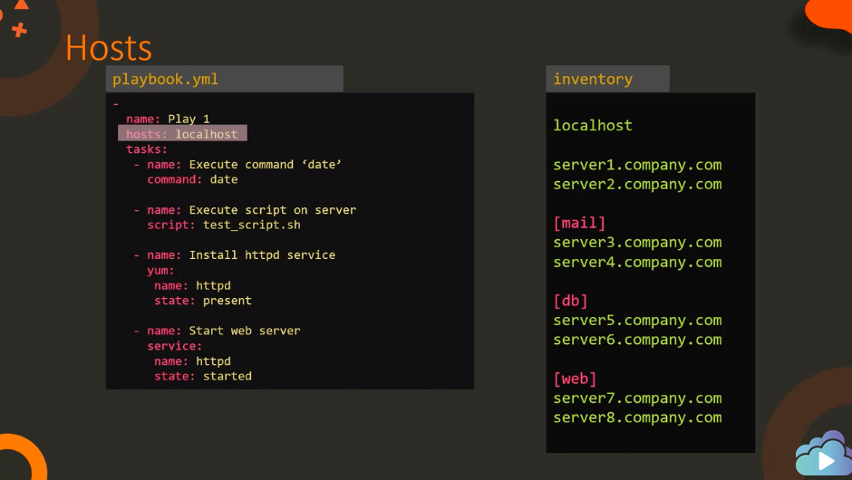
Task: Click the 'name: Play 1' line
Action: pos(168,119)
